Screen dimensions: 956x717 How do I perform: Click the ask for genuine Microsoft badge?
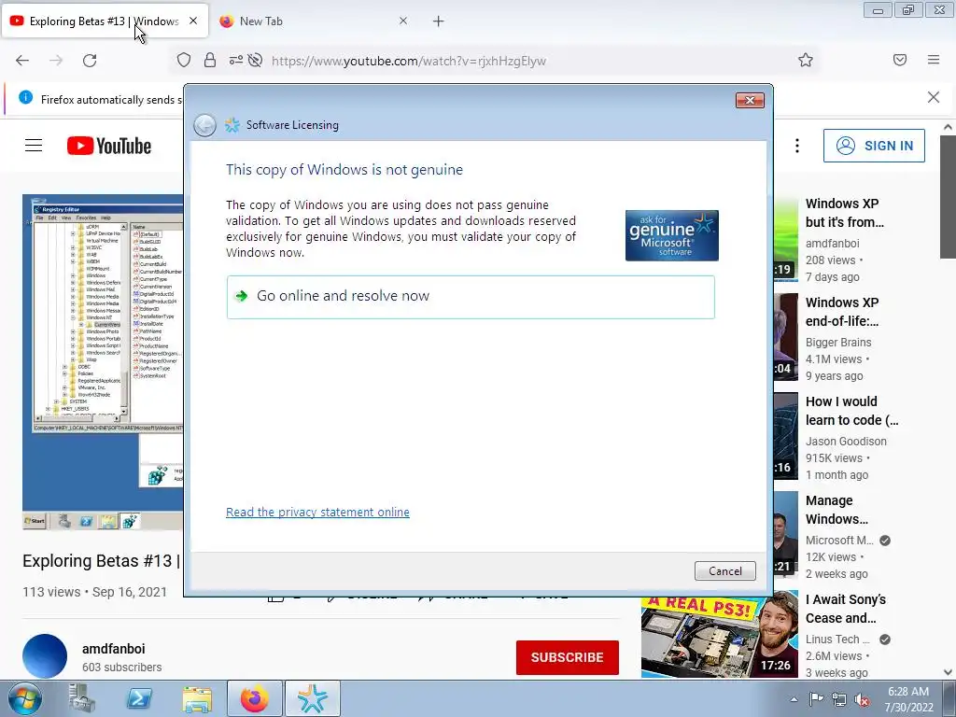click(672, 235)
